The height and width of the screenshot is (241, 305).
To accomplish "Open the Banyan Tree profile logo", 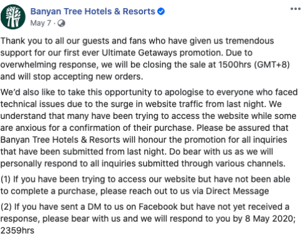I will tap(13, 17).
